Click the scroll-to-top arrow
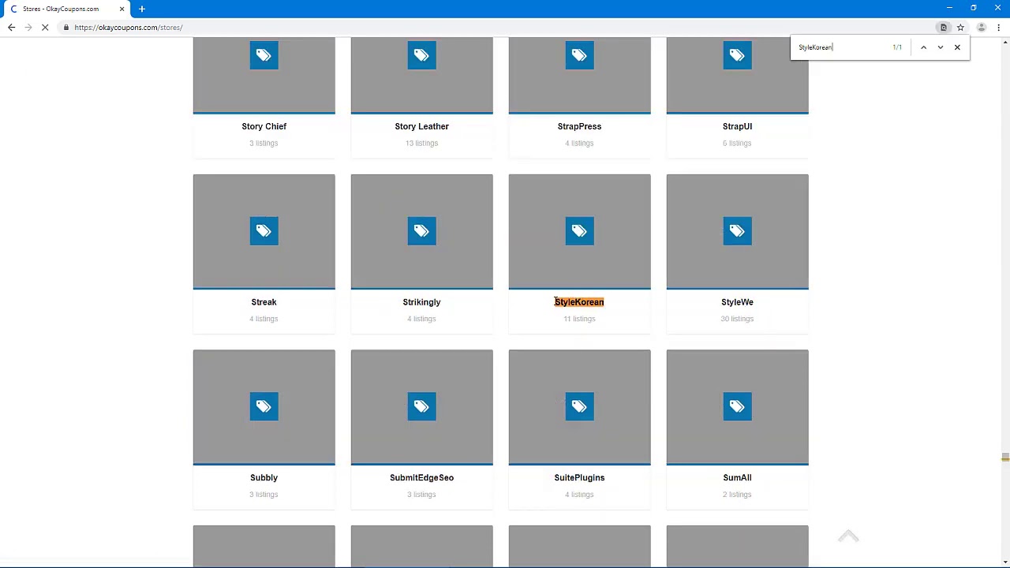The image size is (1010, 568). (x=847, y=536)
